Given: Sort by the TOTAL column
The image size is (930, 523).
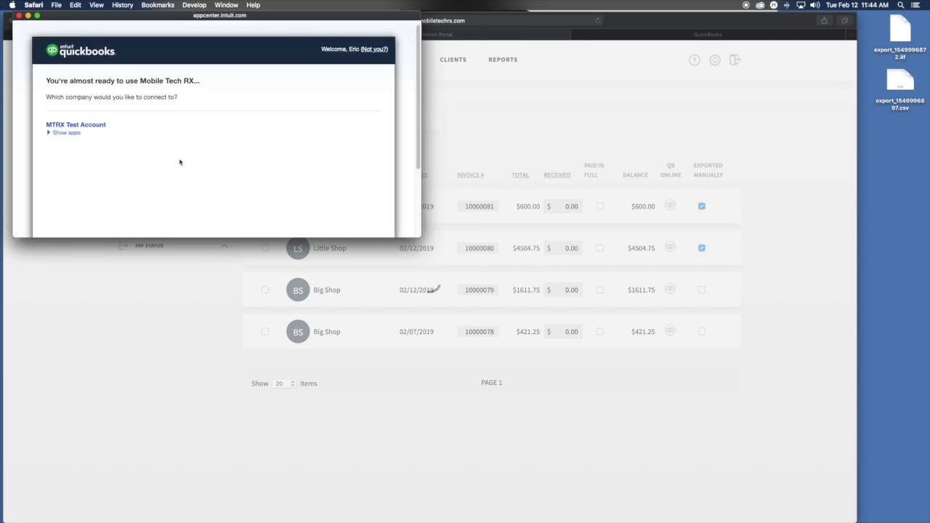Looking at the screenshot, I should pos(520,175).
